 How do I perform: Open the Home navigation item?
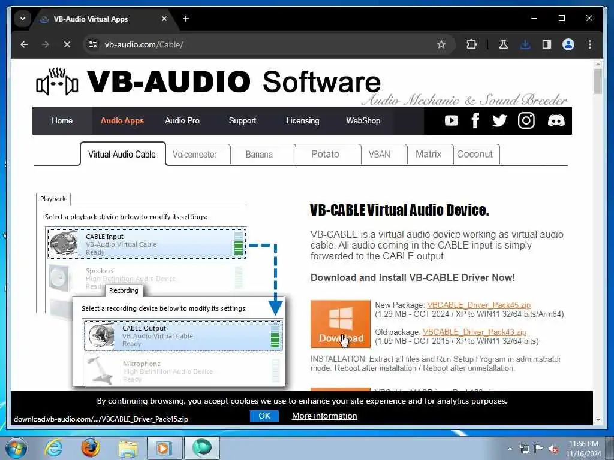(62, 120)
